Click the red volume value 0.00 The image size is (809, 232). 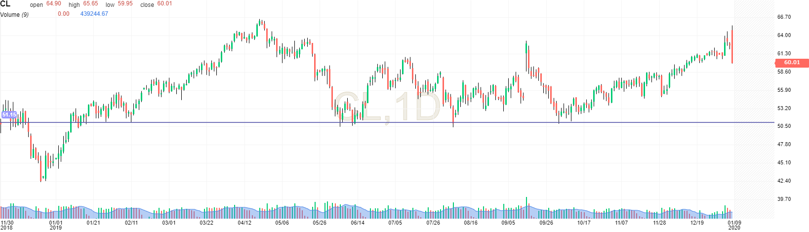63,14
